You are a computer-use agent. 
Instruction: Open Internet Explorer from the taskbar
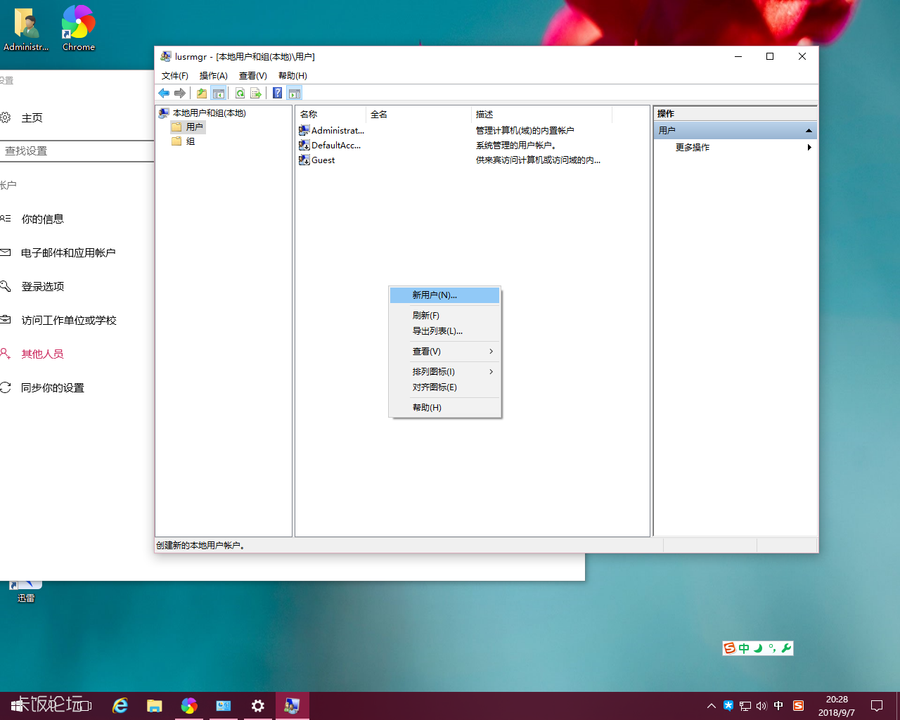tap(120, 706)
